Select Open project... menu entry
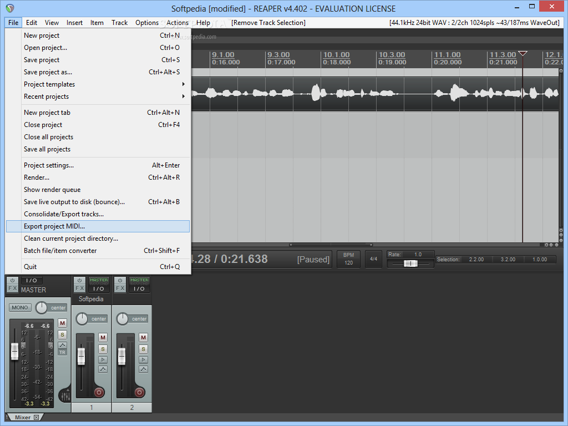 click(98, 48)
